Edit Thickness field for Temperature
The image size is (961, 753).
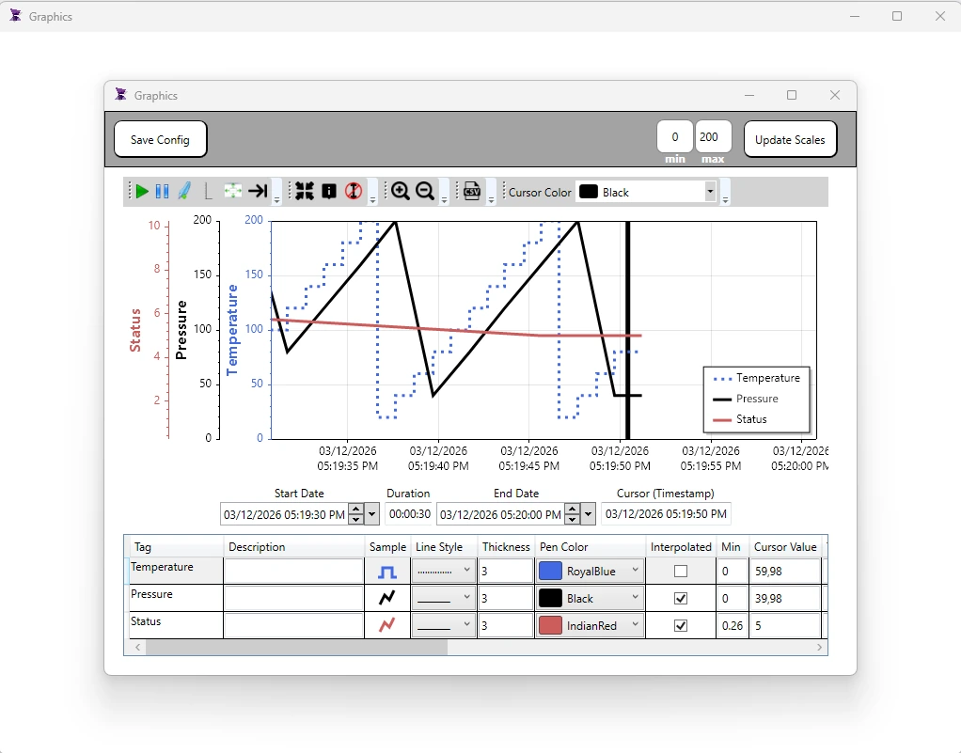(506, 571)
